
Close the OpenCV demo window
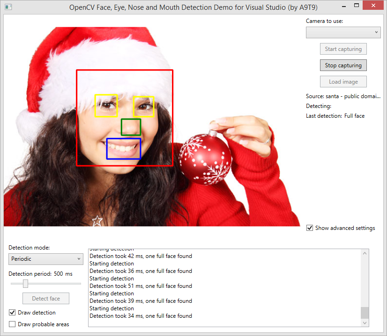click(373, 5)
